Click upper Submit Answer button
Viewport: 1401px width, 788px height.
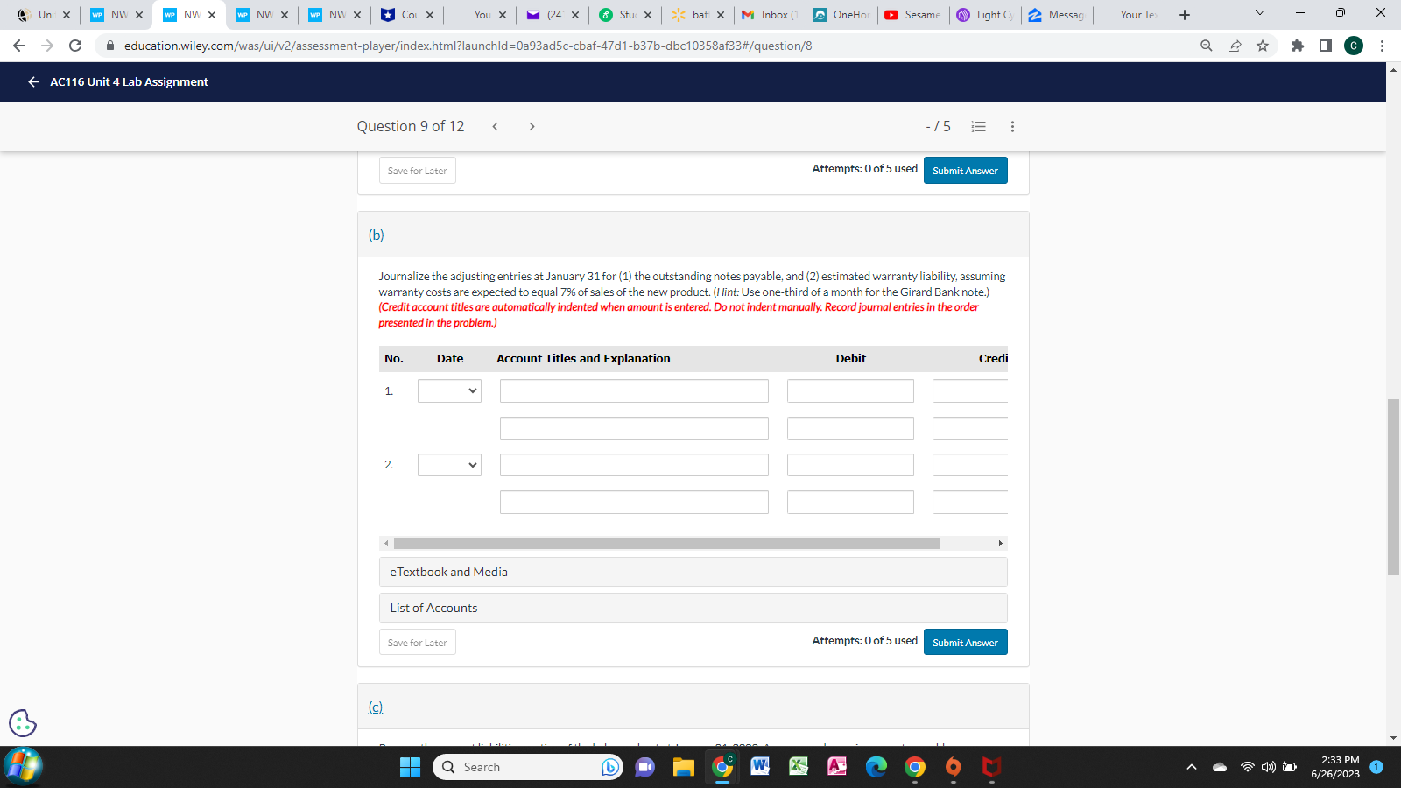click(965, 170)
